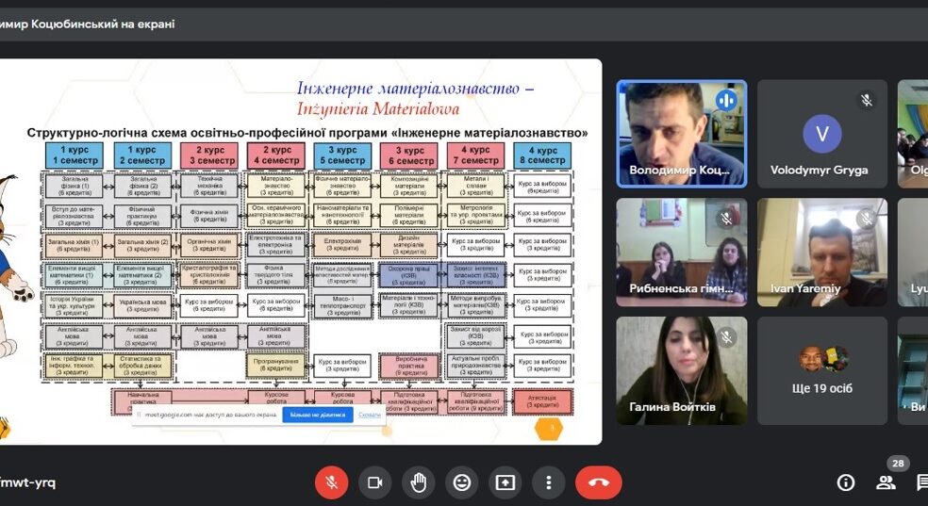The image size is (928, 506).
Task: Open the three-dot more options menu
Action: 548,482
